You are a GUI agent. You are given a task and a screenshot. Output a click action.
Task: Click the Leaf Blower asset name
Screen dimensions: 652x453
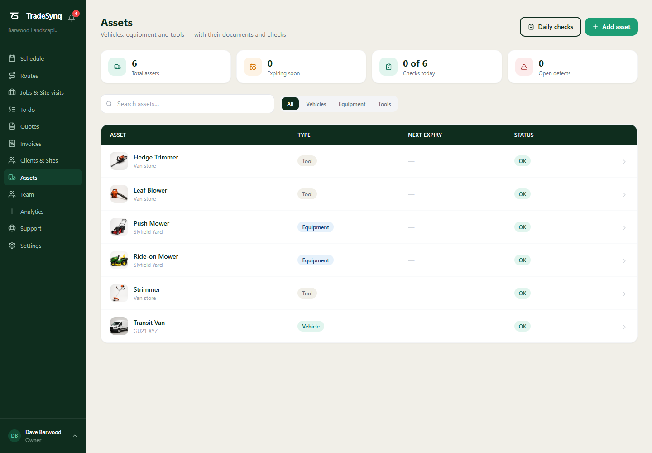tap(150, 190)
